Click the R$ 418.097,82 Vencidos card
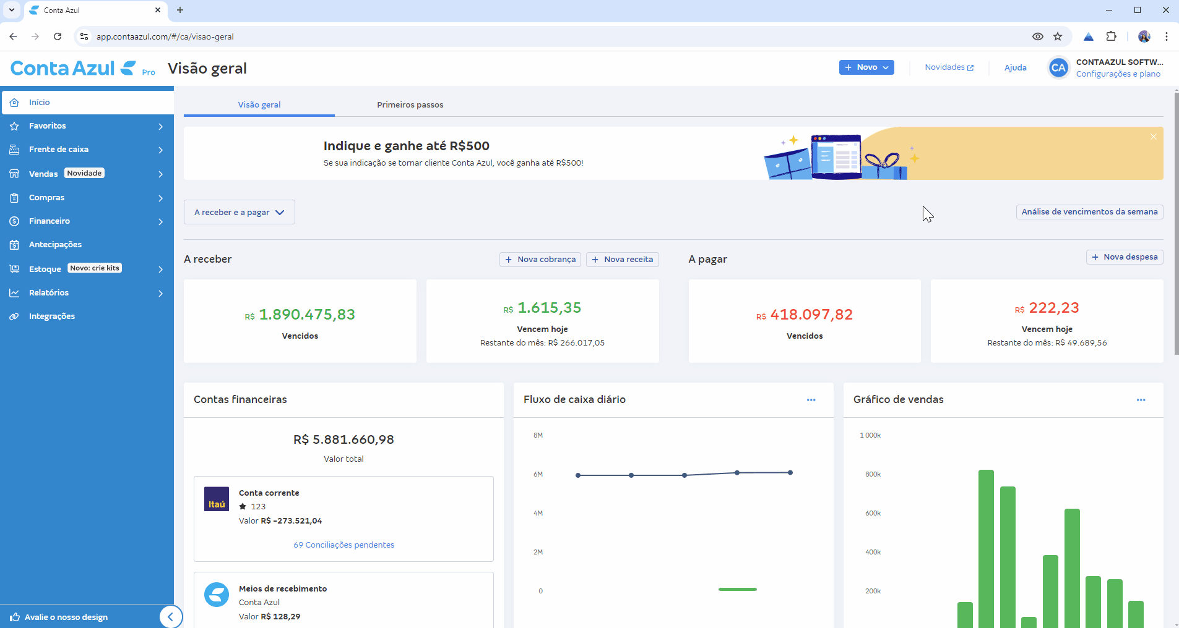Image resolution: width=1179 pixels, height=628 pixels. click(x=805, y=321)
